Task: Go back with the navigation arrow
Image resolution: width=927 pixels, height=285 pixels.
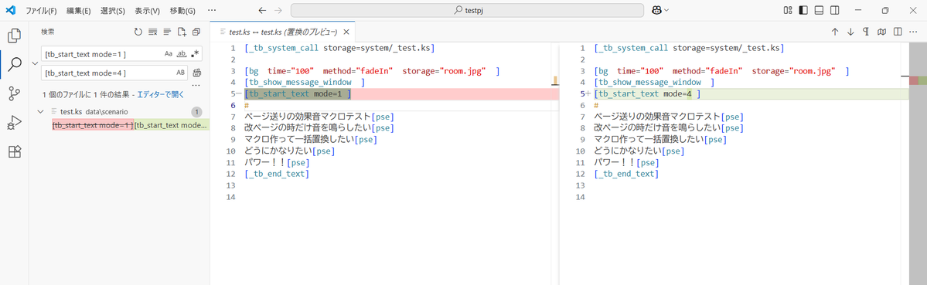Action: pyautogui.click(x=263, y=11)
